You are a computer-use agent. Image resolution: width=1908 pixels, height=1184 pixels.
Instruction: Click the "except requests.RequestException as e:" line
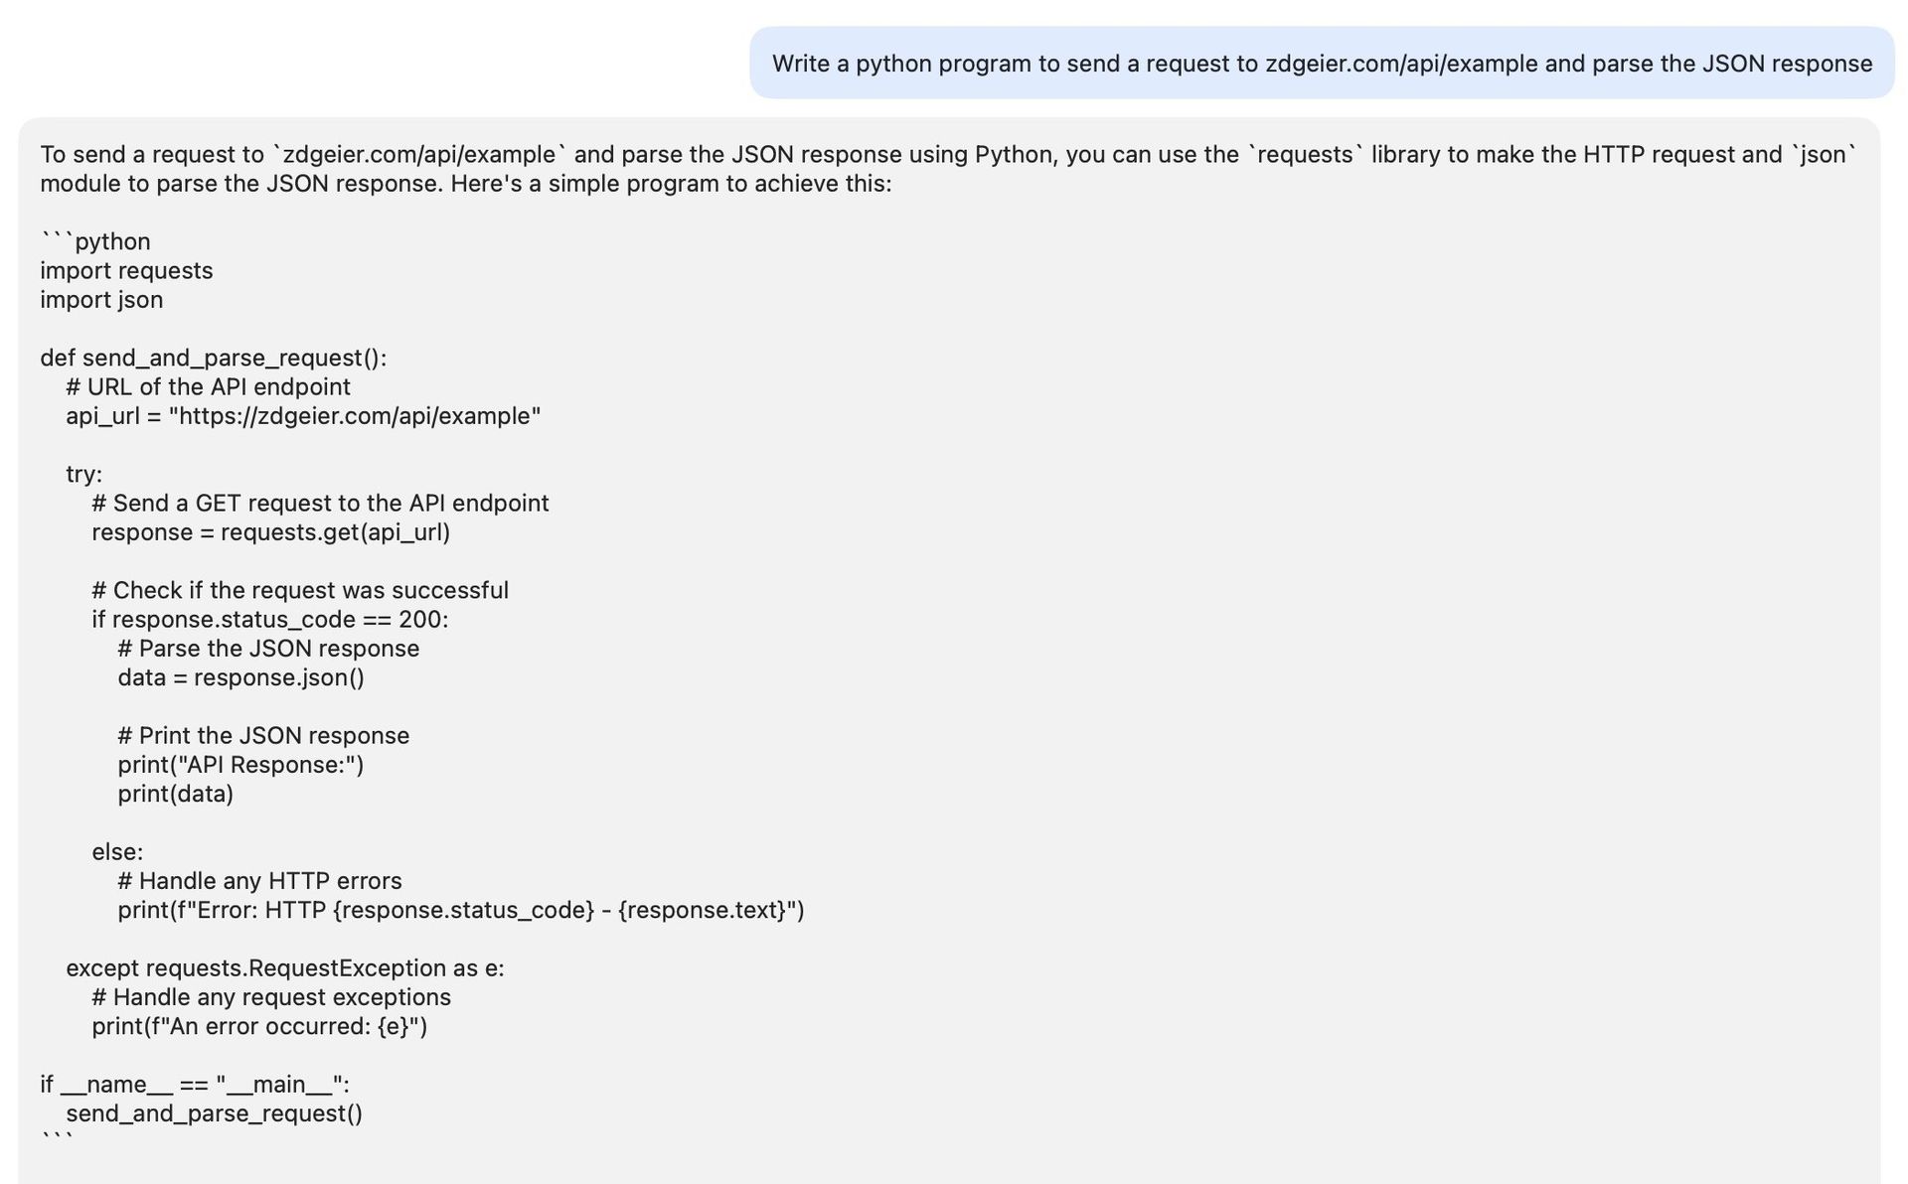pos(284,968)
